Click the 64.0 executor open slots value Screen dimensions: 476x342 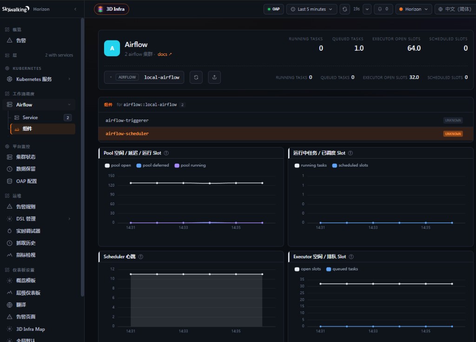(414, 48)
